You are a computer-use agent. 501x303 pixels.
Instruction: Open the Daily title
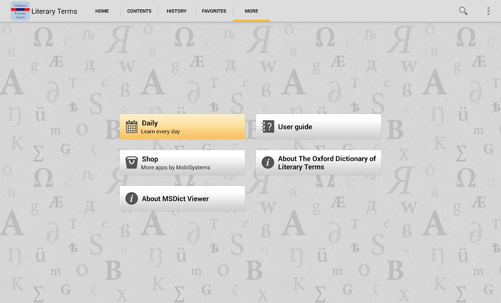(150, 123)
